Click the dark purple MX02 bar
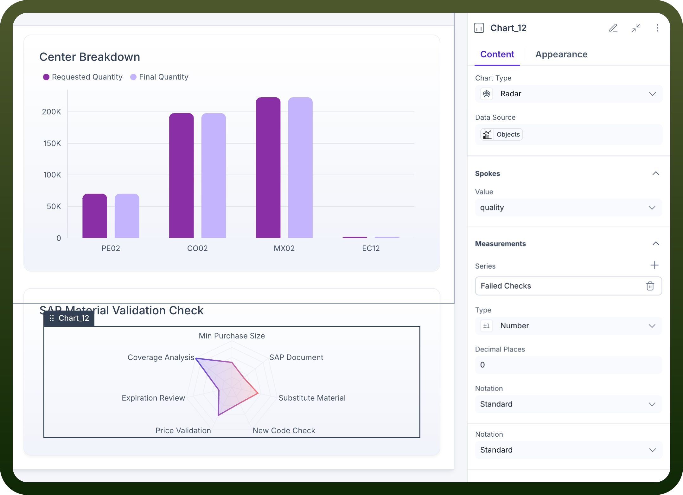The image size is (683, 495). pyautogui.click(x=268, y=168)
